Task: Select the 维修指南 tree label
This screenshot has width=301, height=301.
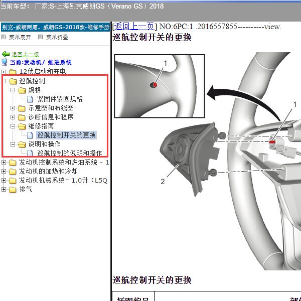Action: coord(41,126)
